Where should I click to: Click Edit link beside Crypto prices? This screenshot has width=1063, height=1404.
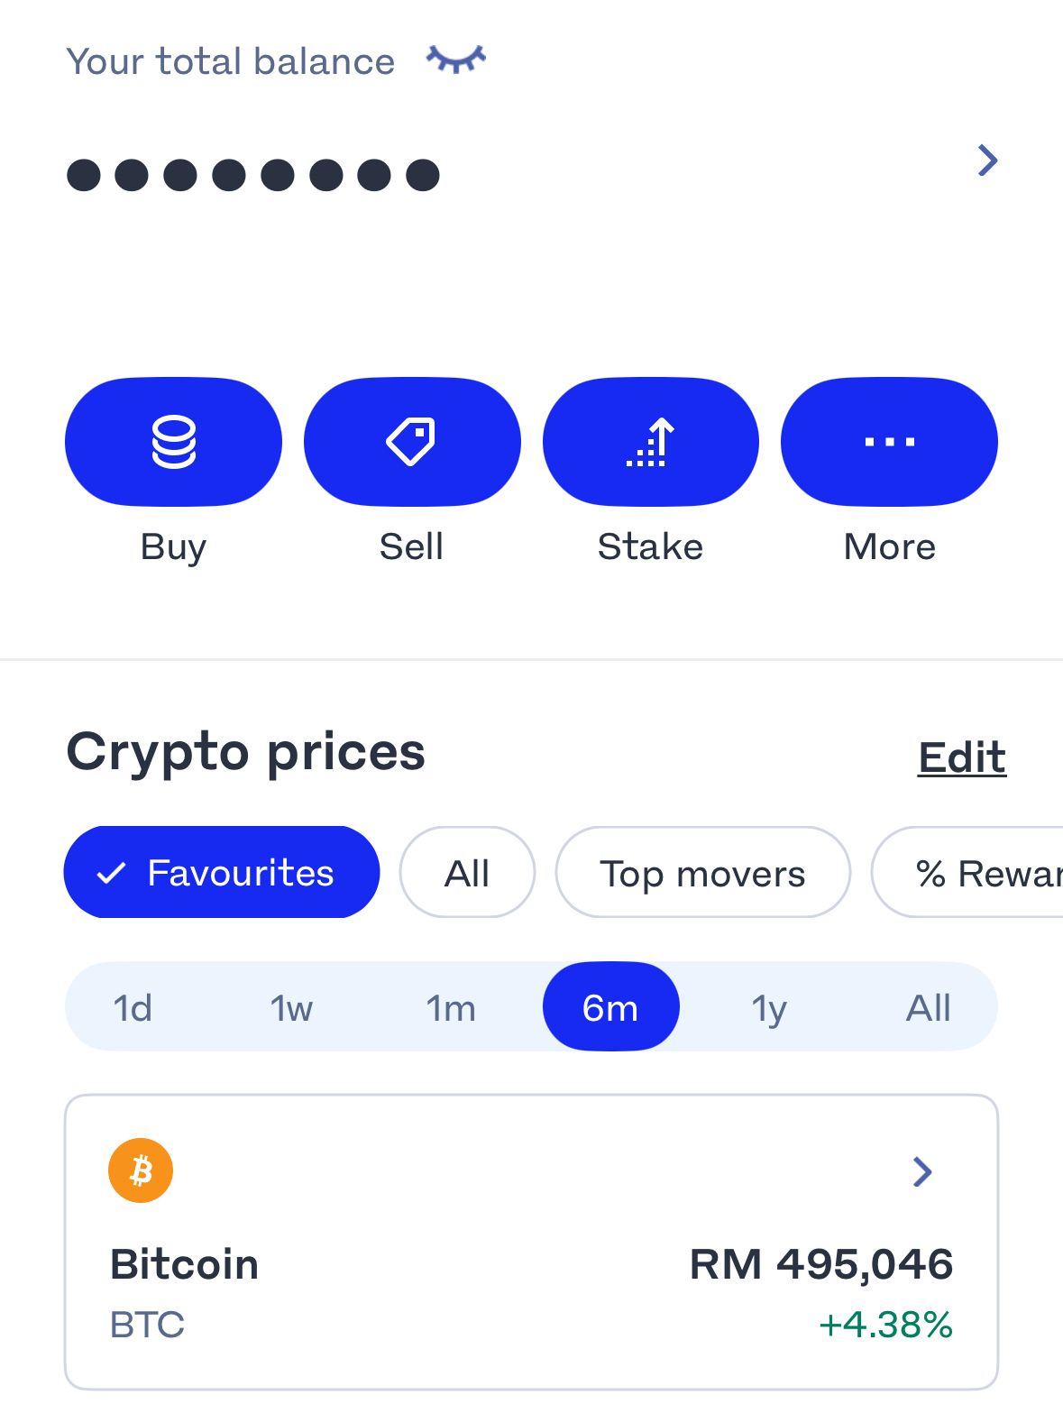tap(962, 757)
